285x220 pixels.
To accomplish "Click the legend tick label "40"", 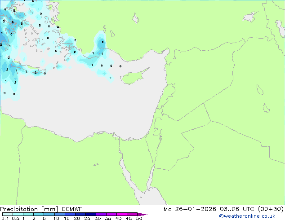I will coord(118,218).
